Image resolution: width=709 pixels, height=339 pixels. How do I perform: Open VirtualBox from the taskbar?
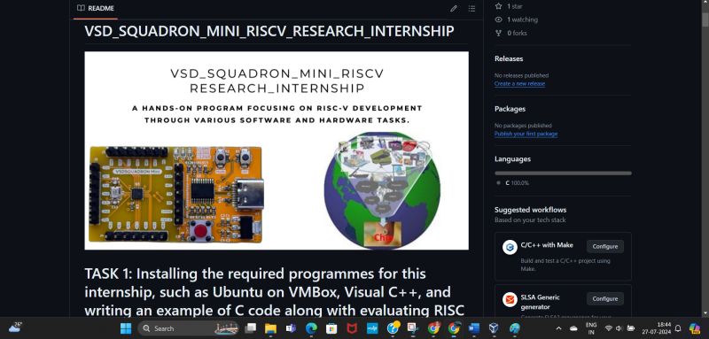point(495,328)
